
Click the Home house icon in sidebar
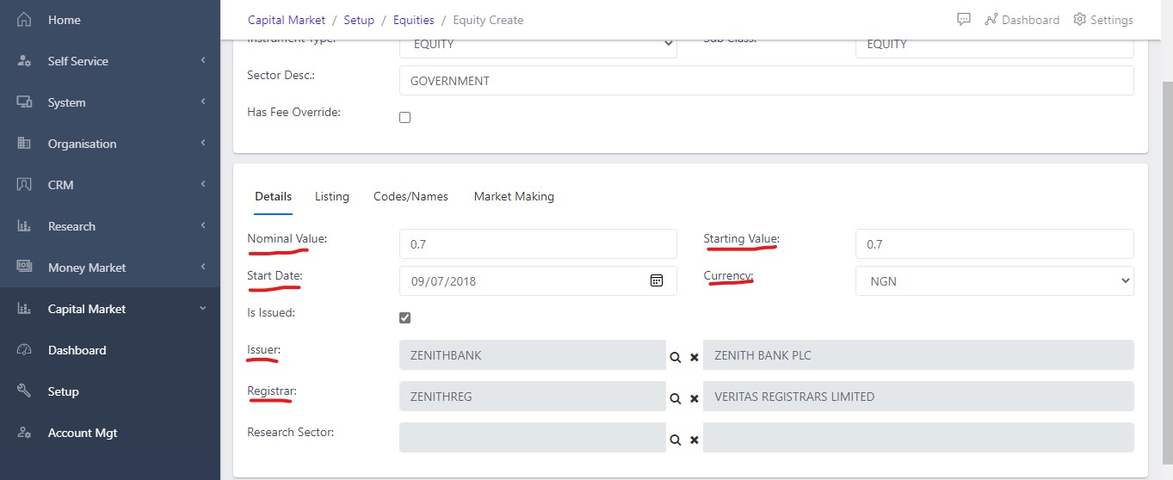24,19
